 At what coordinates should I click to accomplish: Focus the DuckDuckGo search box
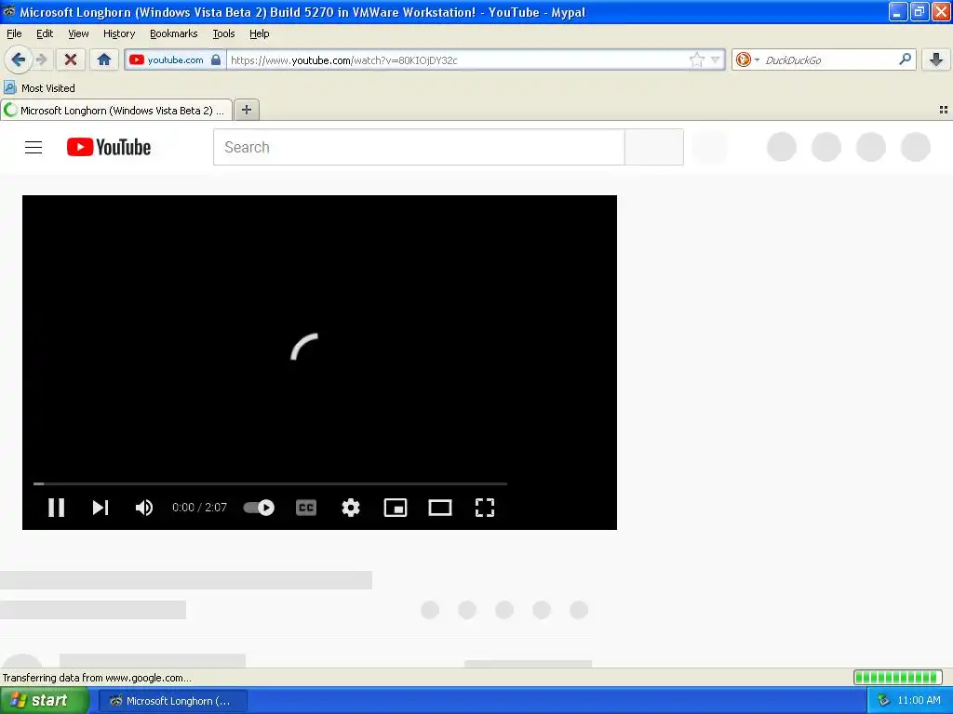coord(829,60)
